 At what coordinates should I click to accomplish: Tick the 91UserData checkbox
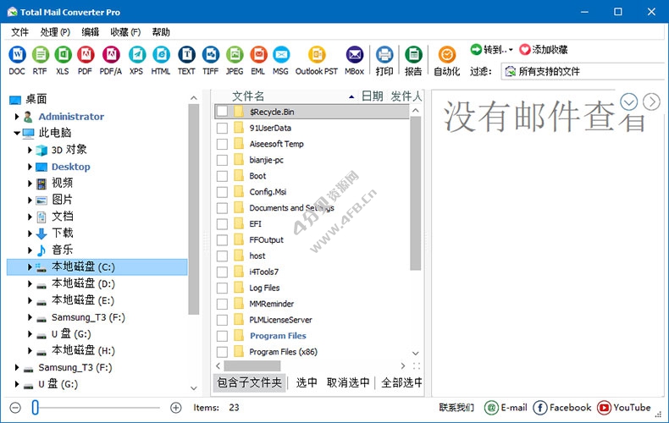point(222,128)
